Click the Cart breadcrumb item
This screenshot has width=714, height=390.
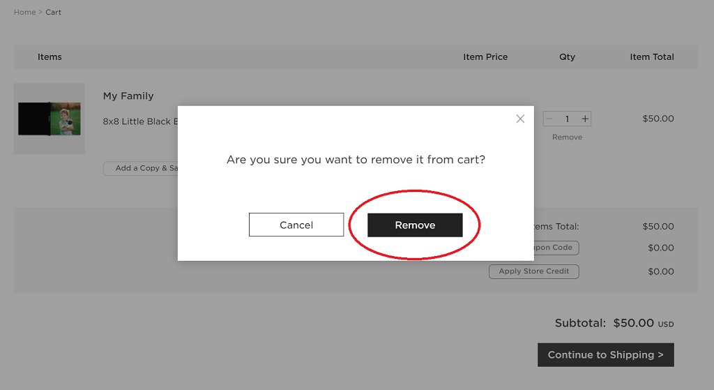(54, 13)
